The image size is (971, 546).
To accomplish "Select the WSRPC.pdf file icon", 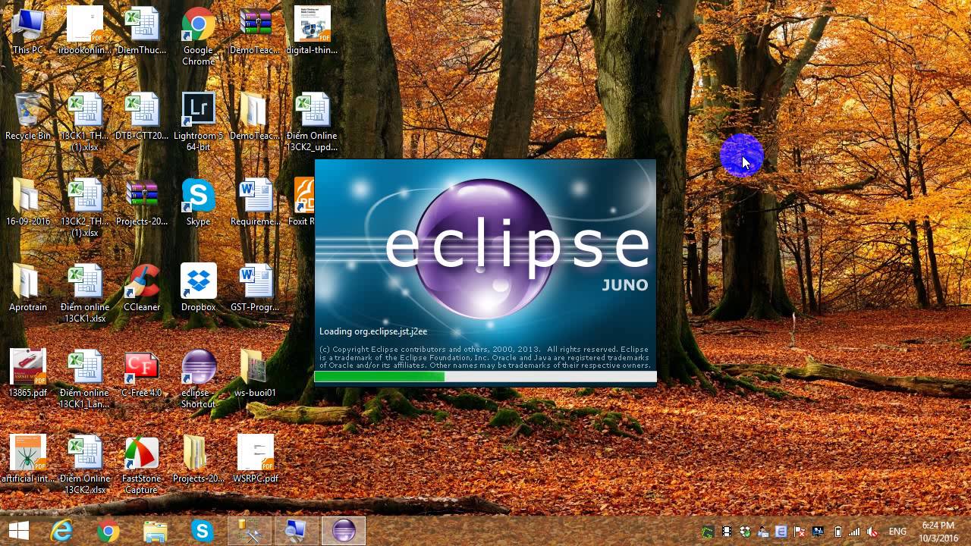I will click(256, 459).
